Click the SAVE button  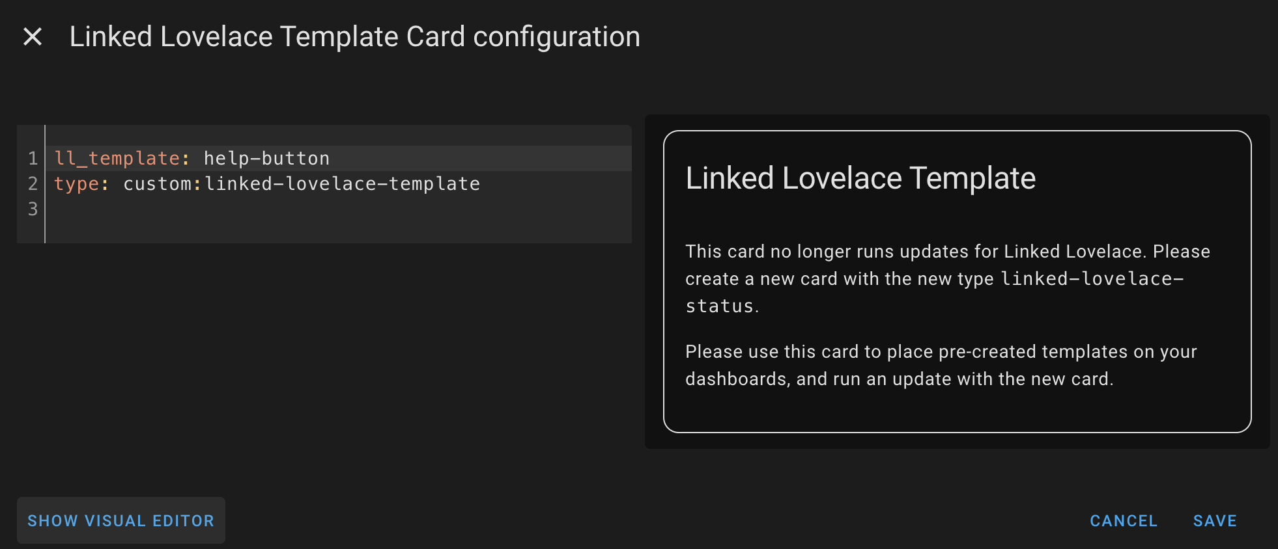tap(1215, 520)
